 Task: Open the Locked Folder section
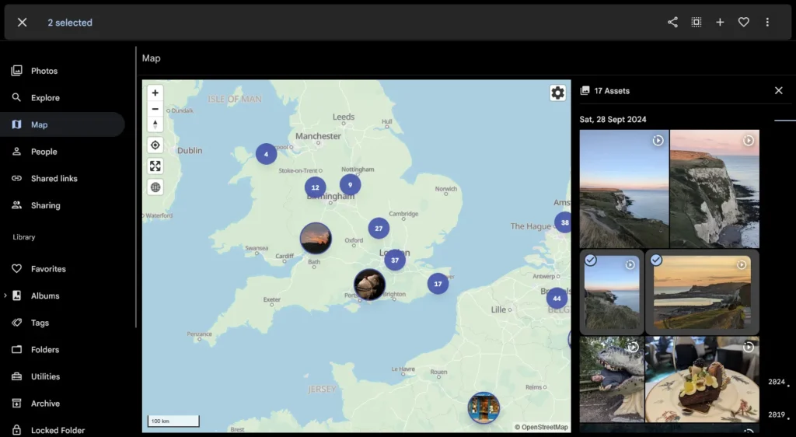point(58,430)
